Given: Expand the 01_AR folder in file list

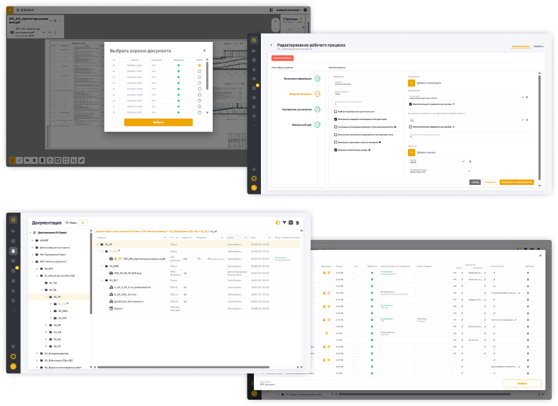Looking at the screenshot, I should [x=98, y=244].
